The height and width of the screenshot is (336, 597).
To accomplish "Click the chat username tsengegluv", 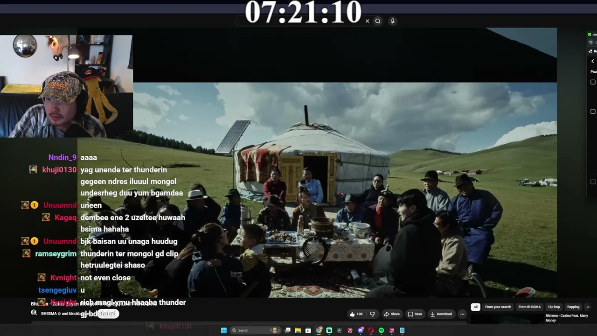I will click(x=57, y=290).
